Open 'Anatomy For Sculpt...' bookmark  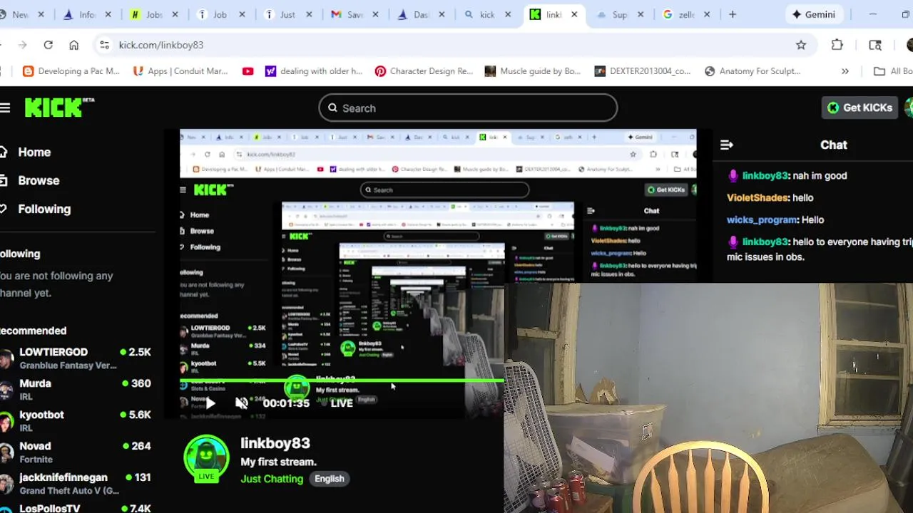coord(753,71)
